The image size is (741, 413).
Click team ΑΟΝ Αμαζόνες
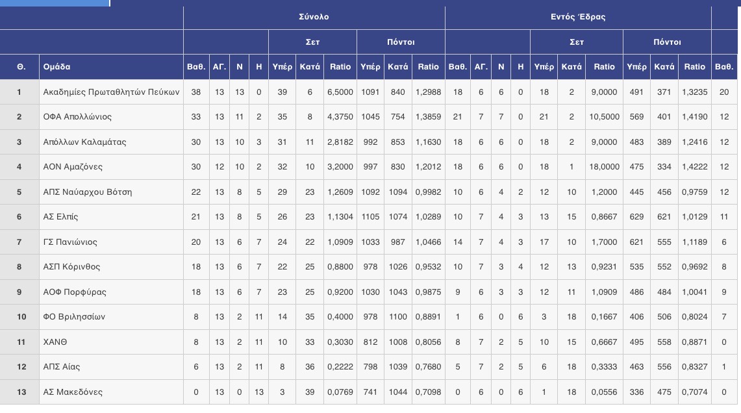coord(73,167)
